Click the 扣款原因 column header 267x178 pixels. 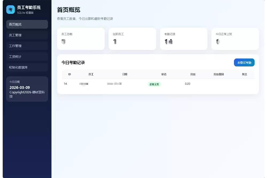point(218,74)
